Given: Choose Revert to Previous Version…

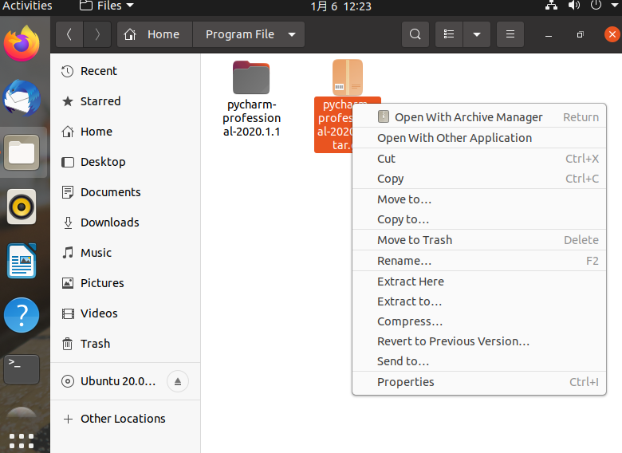Looking at the screenshot, I should coord(479,341).
